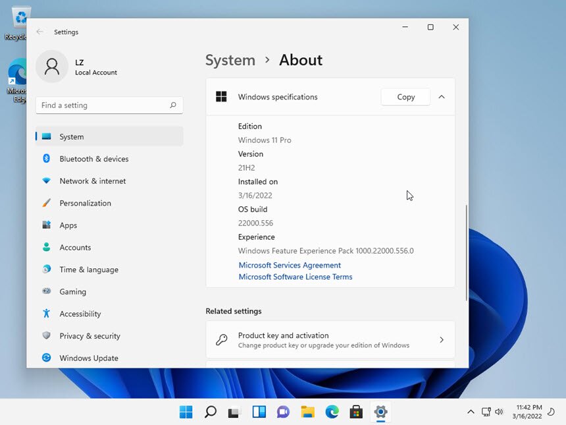This screenshot has width=566, height=425.
Task: Select Recycle Bin on the desktop
Action: click(x=15, y=24)
